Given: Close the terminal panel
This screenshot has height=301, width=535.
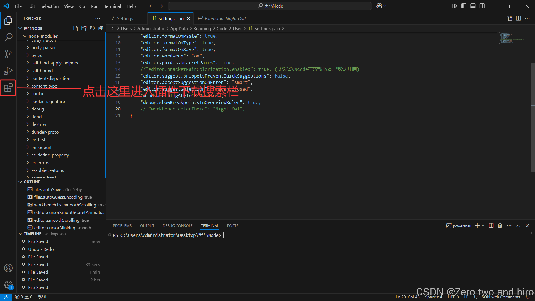Looking at the screenshot, I should [x=527, y=226].
